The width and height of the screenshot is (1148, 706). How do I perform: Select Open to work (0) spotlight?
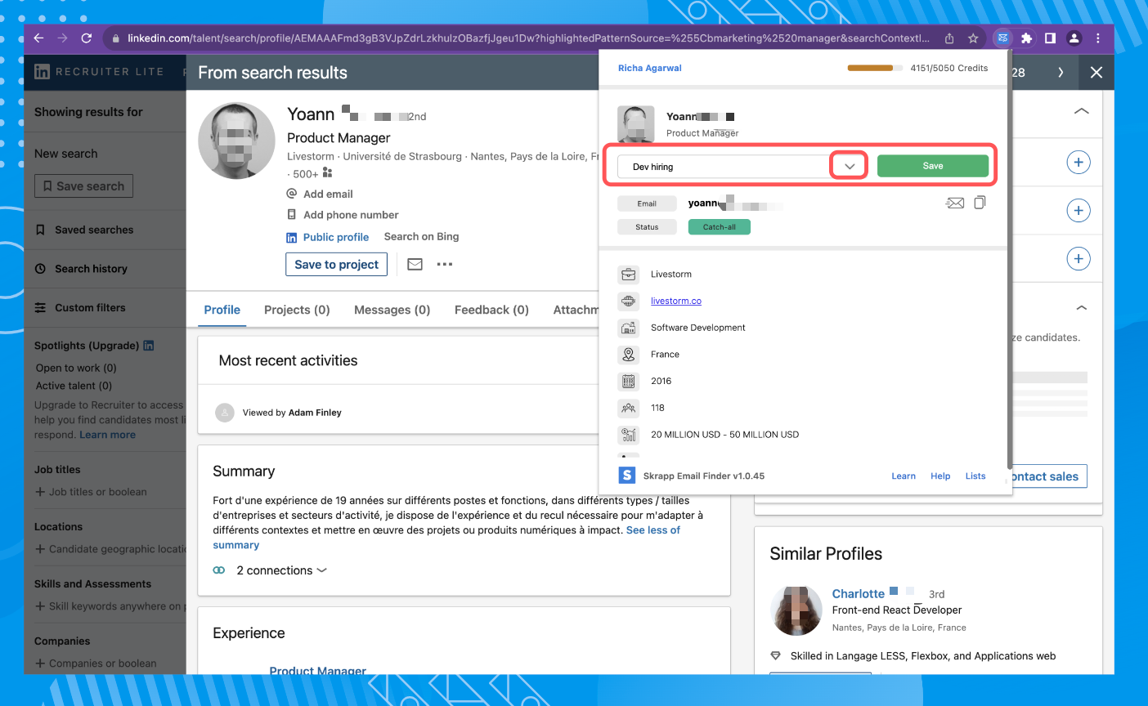click(x=76, y=368)
